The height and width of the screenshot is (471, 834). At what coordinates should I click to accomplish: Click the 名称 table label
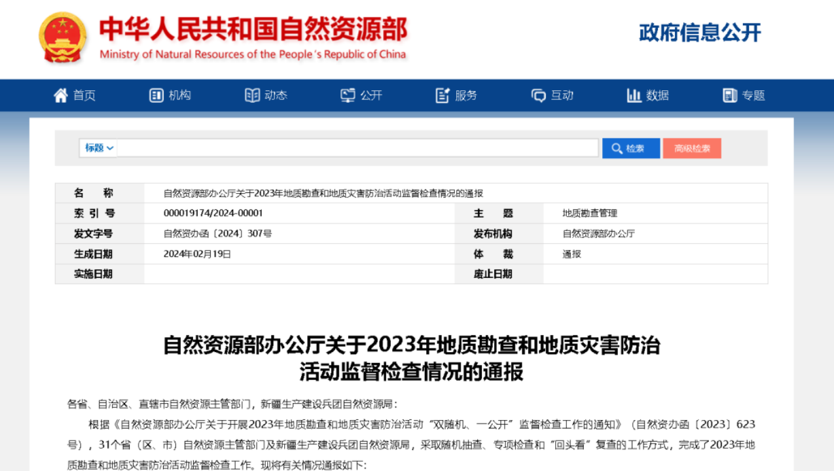coord(94,193)
